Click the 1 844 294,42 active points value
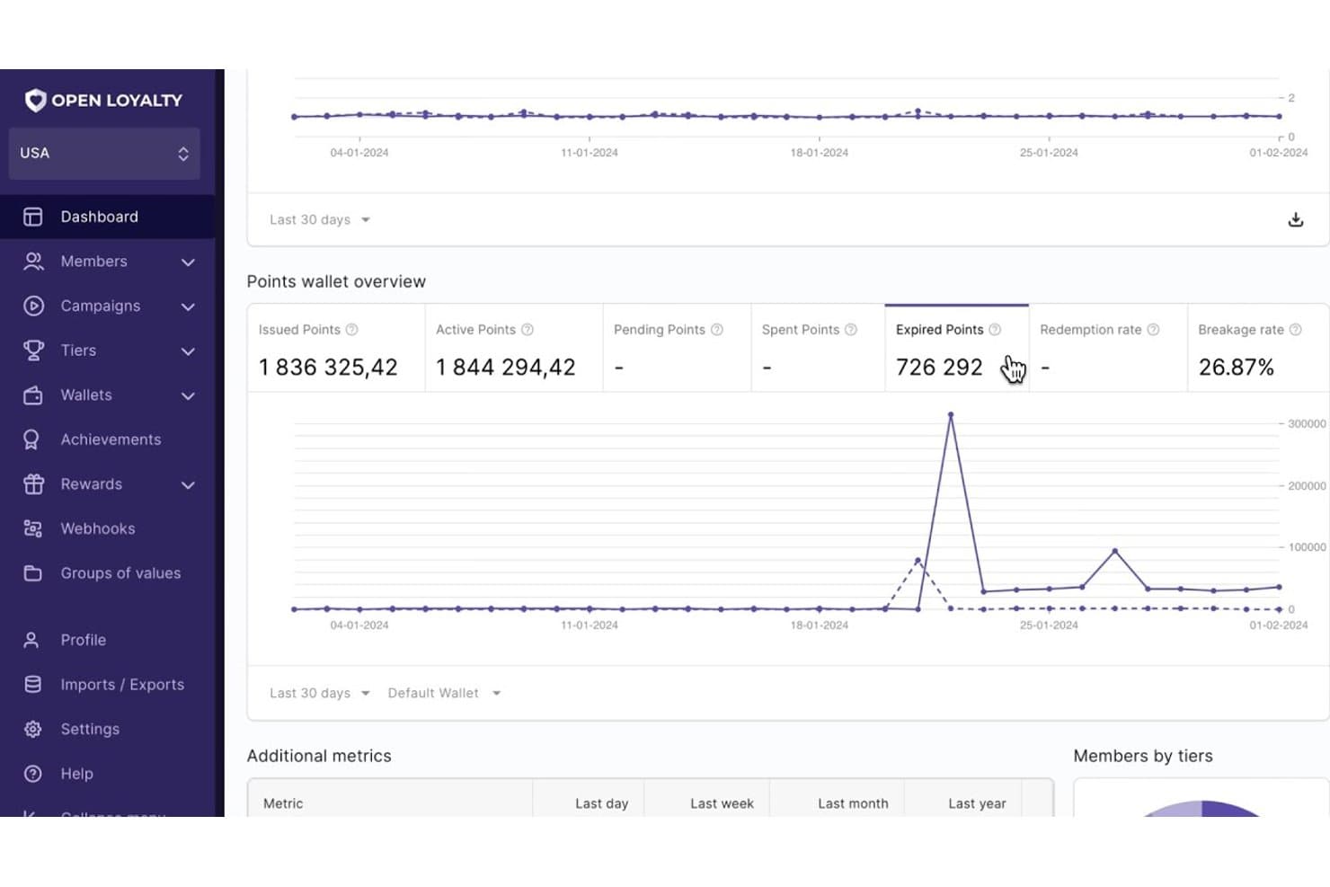The width and height of the screenshot is (1330, 887). 506,368
